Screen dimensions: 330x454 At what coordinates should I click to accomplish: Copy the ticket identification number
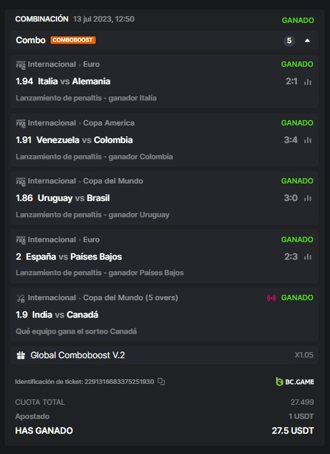pyautogui.click(x=161, y=382)
